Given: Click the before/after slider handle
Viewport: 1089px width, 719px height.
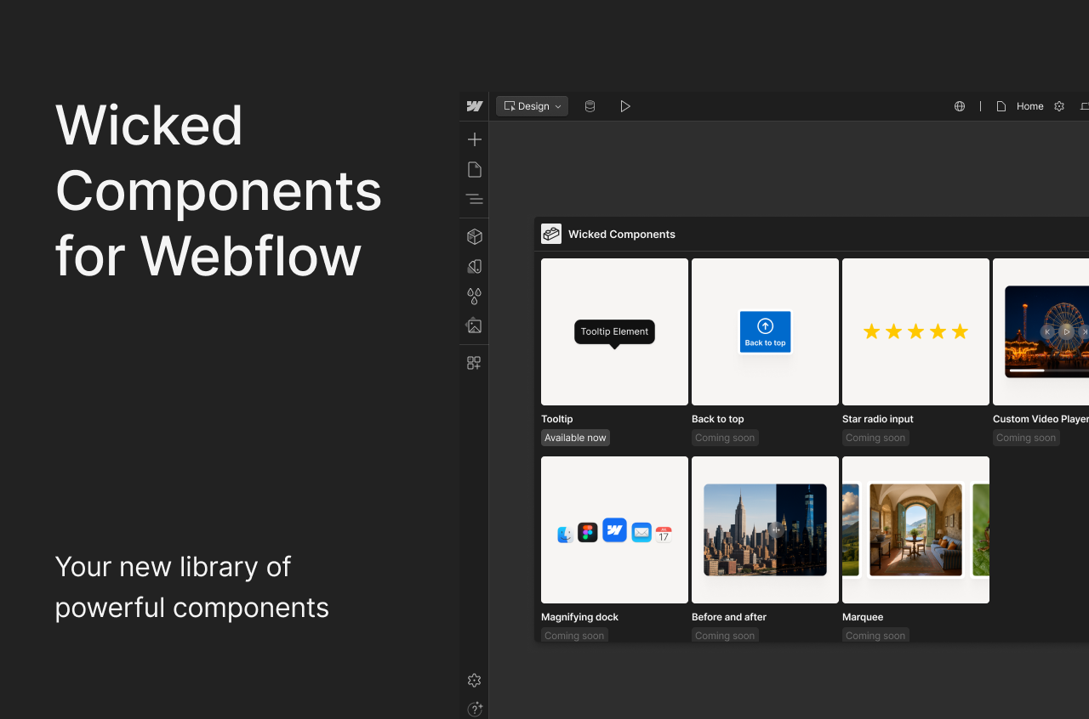Looking at the screenshot, I should point(776,529).
